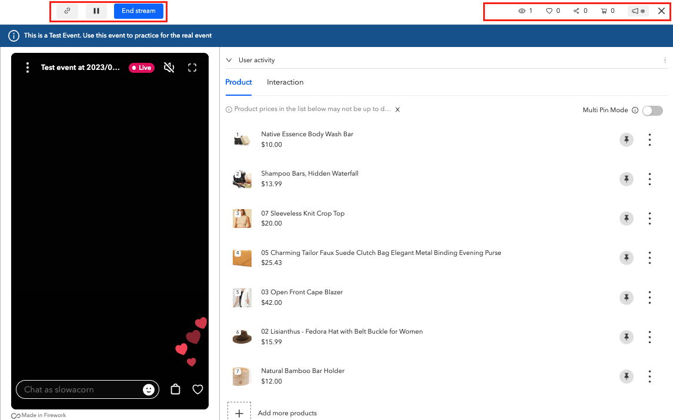Screen dimensions: 673x420
Task: Pause the live stream
Action: coord(96,11)
